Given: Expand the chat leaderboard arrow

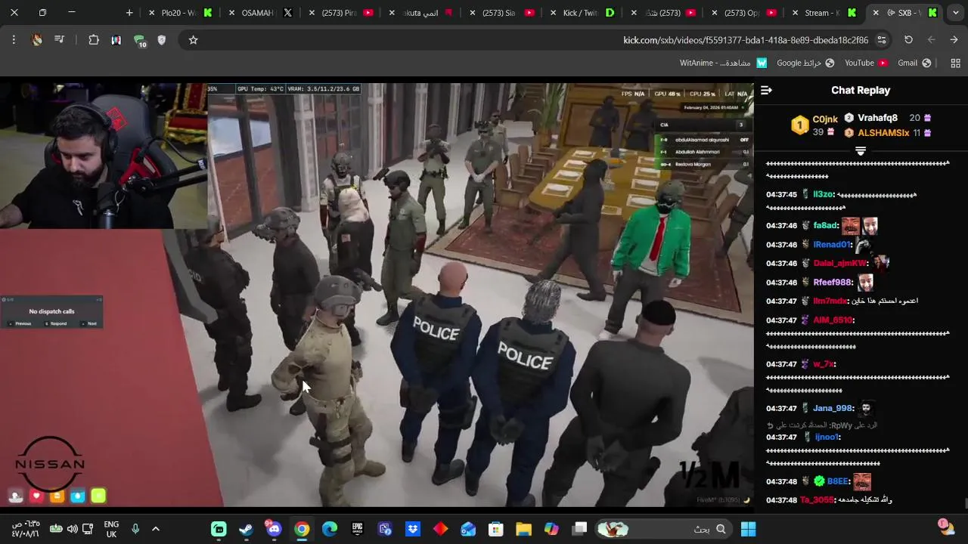Looking at the screenshot, I should point(861,151).
